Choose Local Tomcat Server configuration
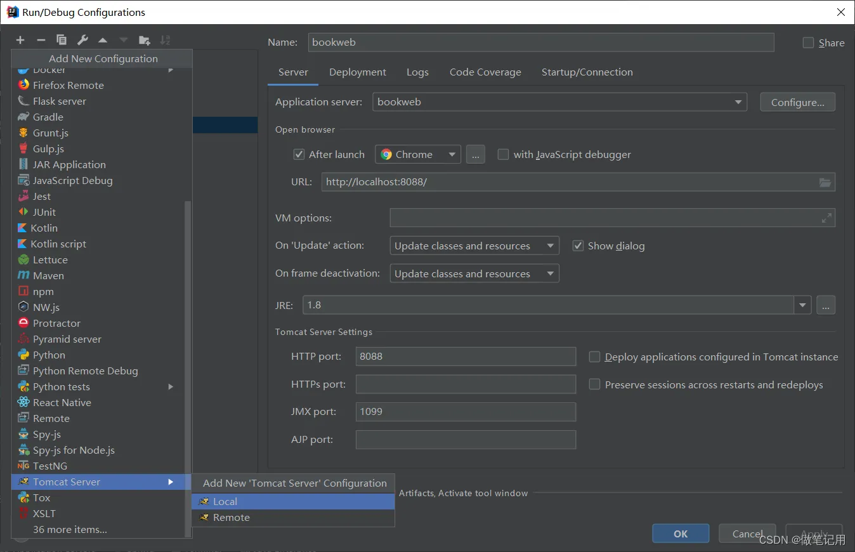855x552 pixels. 293,501
